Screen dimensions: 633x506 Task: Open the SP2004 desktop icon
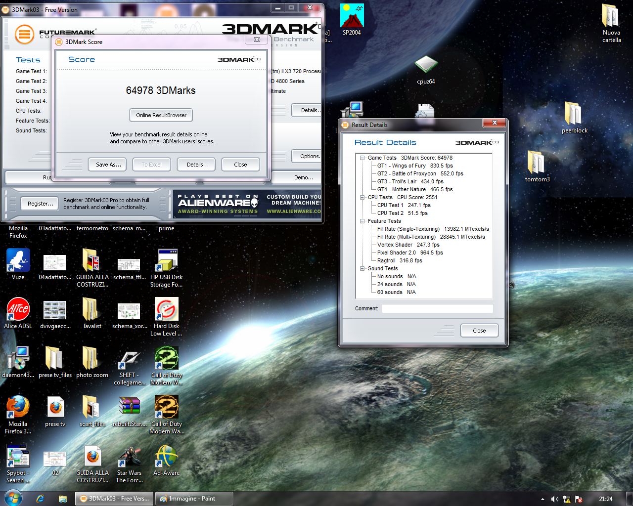(352, 19)
